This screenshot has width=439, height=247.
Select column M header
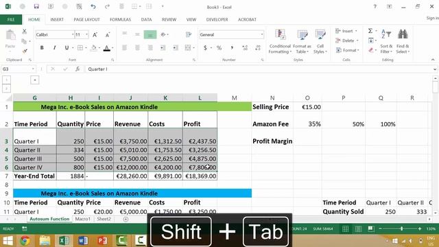pos(235,97)
